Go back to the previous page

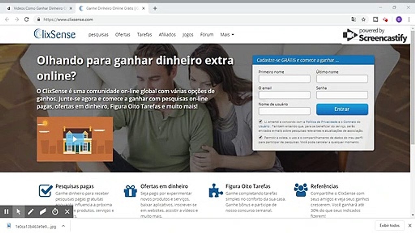coord(7,19)
